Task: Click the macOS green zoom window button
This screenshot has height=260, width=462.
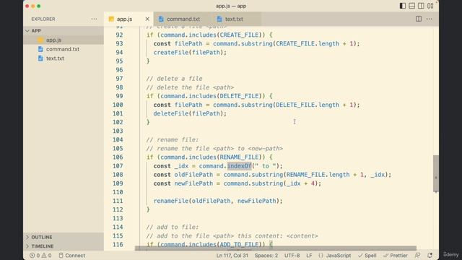Action: pyautogui.click(x=38, y=6)
